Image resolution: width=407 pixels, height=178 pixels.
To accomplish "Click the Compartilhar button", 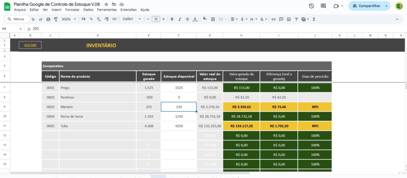I will [x=366, y=6].
